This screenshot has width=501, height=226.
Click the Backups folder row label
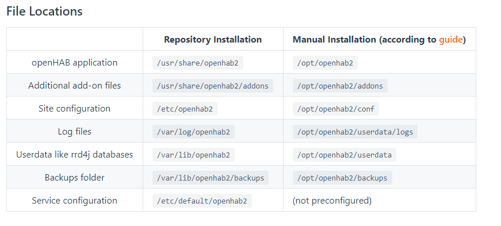[74, 178]
